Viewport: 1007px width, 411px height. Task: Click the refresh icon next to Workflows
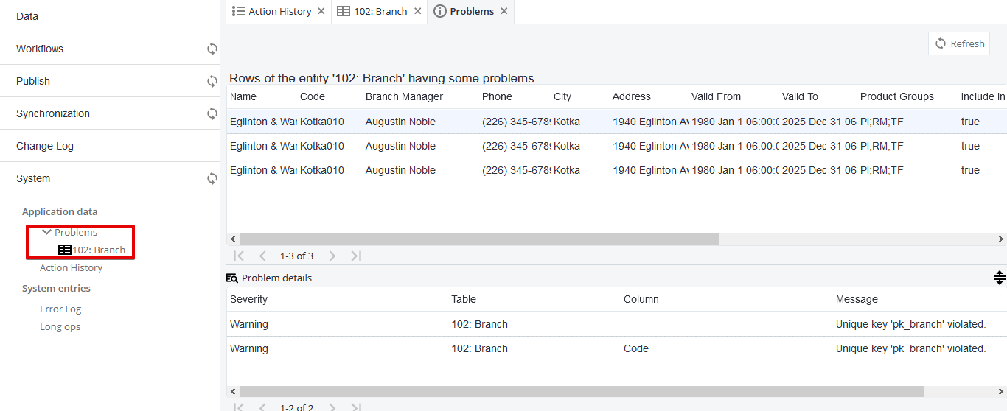[212, 49]
